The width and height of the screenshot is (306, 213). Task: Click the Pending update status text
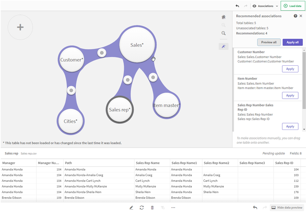(274, 153)
